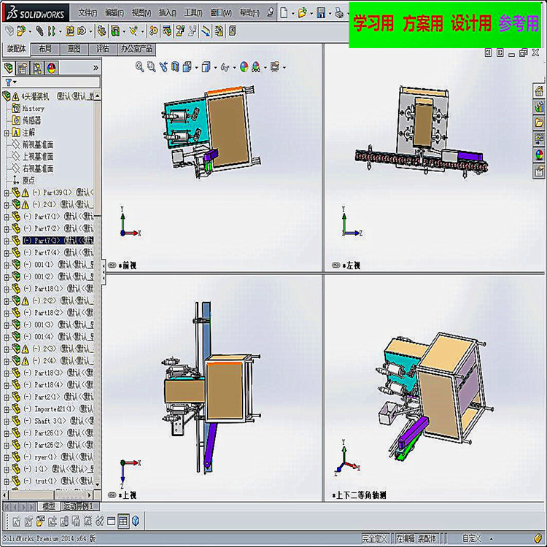The height and width of the screenshot is (547, 547).
Task: Toggle the 3D view blue cube icon
Action: [136, 521]
